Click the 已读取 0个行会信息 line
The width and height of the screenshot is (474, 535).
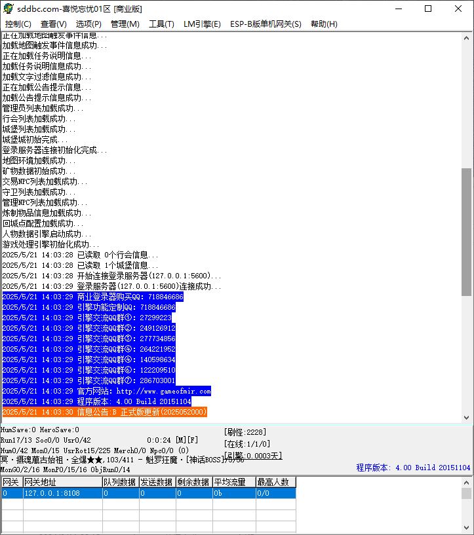pyautogui.click(x=80, y=255)
